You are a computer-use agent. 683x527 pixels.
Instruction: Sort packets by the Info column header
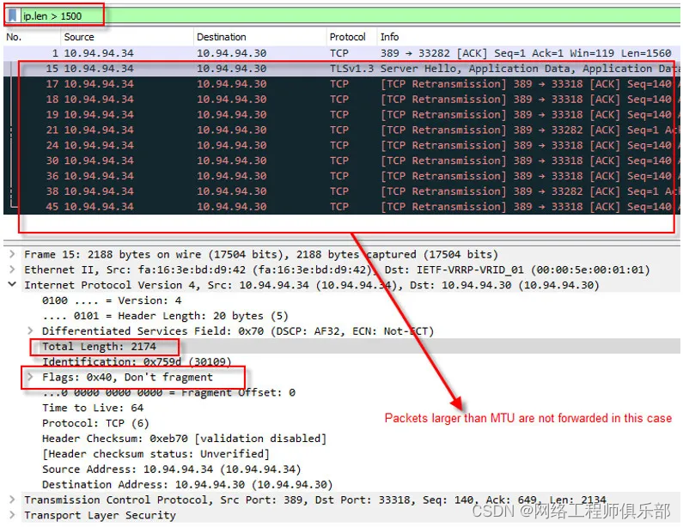[389, 37]
